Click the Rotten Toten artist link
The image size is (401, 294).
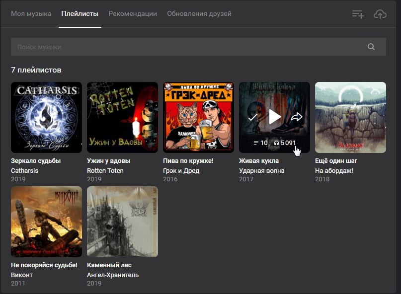click(105, 170)
